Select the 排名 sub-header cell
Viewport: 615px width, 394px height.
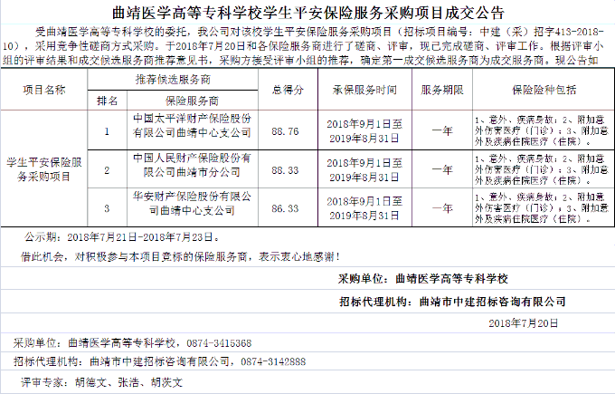107,100
